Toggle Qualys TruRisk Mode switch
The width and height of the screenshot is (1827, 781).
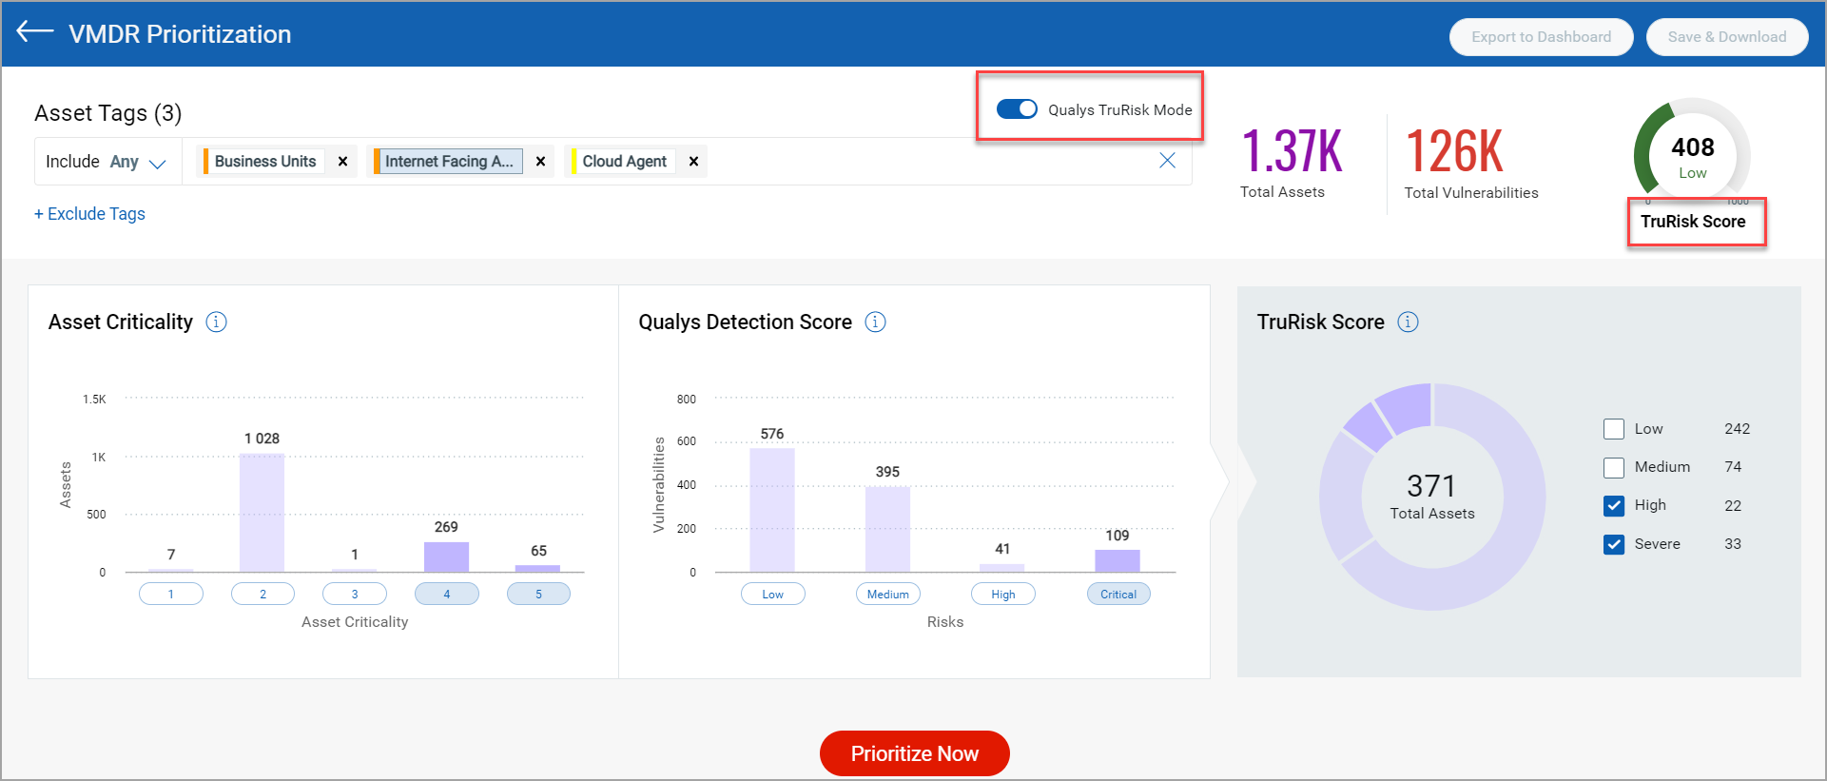click(x=1016, y=109)
